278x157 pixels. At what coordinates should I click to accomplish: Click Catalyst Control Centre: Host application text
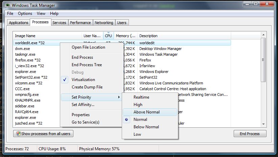click(173, 89)
